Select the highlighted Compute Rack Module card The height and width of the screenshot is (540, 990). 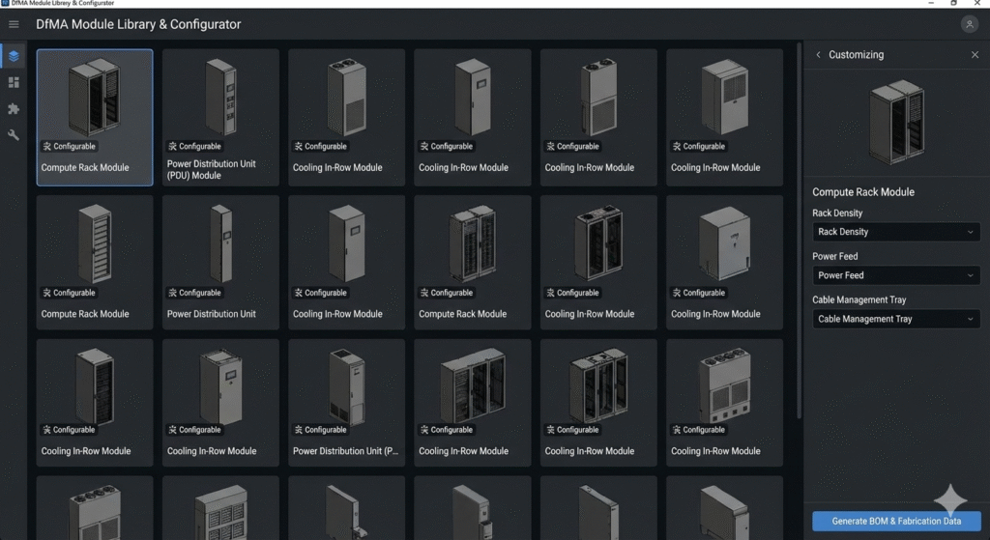pyautogui.click(x=95, y=117)
